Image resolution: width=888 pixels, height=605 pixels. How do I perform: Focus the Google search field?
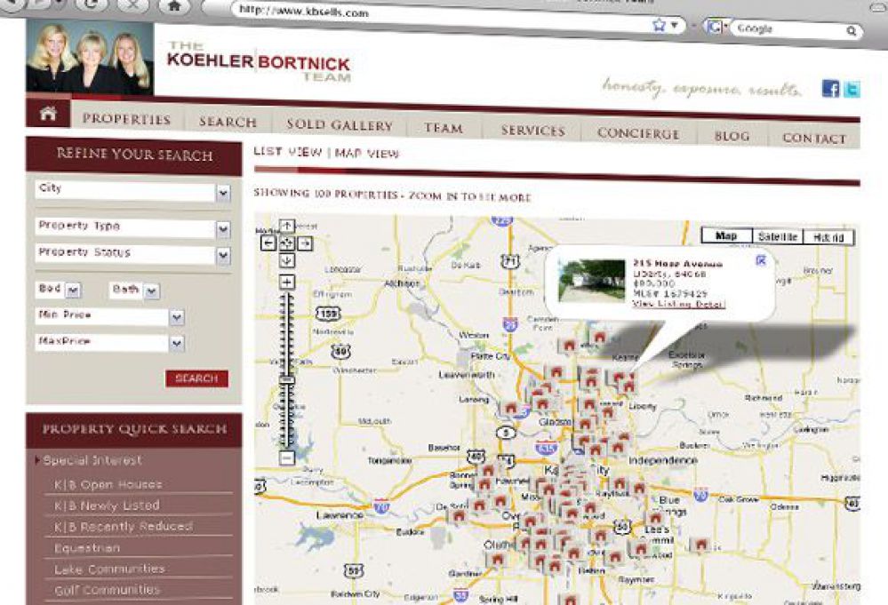click(x=788, y=28)
